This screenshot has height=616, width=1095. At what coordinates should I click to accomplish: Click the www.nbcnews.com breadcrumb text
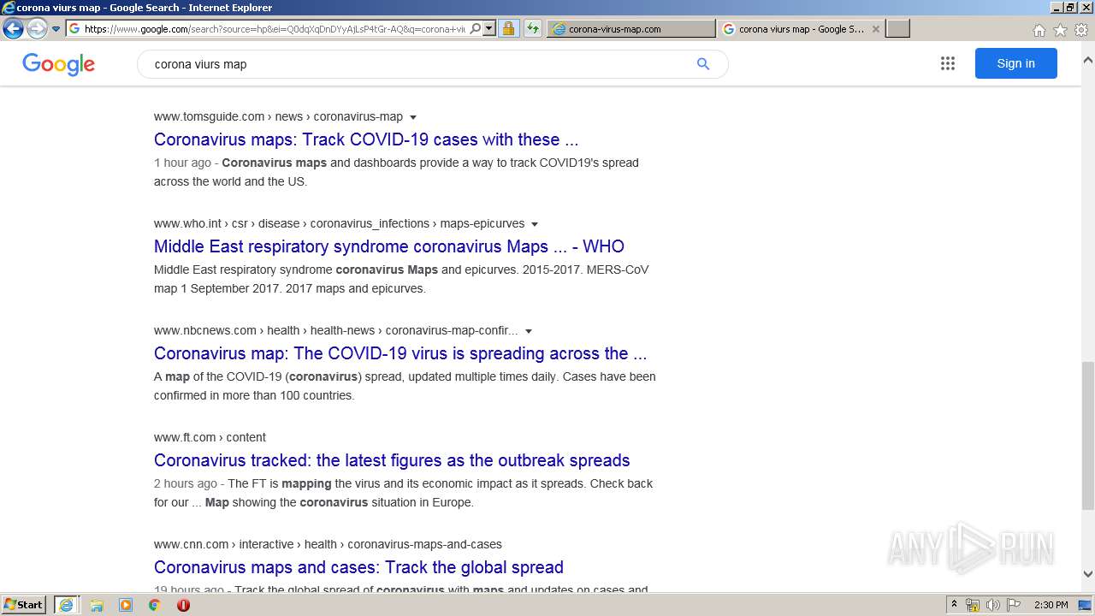(x=335, y=330)
